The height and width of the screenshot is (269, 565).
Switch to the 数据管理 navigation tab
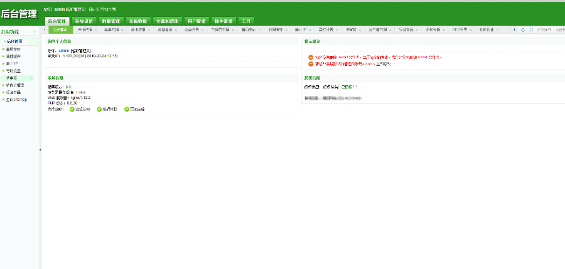[111, 21]
